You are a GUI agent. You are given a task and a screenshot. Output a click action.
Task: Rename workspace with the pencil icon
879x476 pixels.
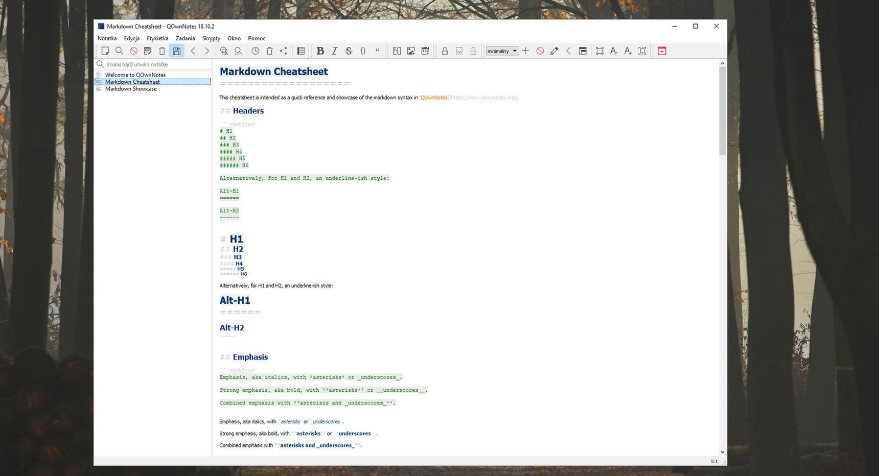(554, 51)
